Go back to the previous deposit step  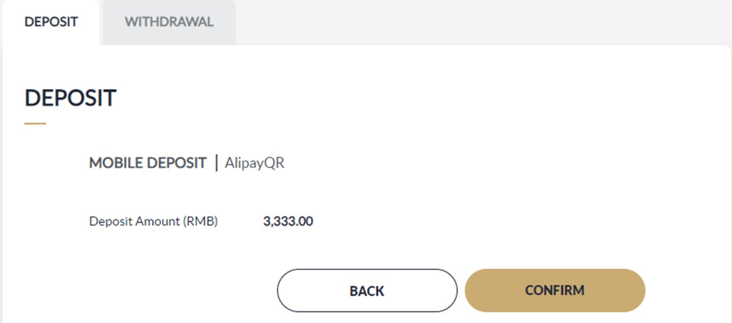pyautogui.click(x=367, y=290)
